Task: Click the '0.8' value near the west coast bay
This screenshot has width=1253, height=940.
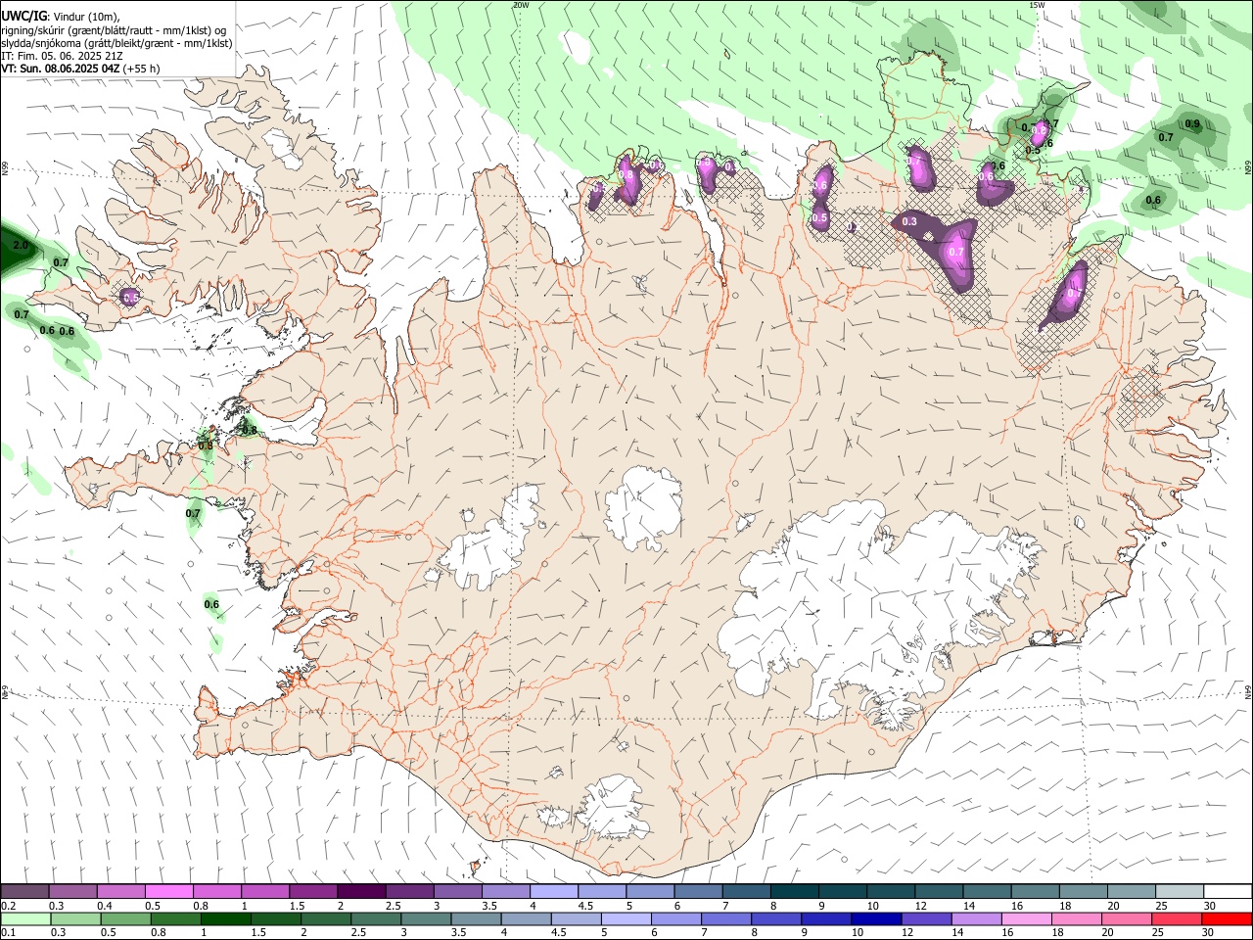Action: point(250,430)
